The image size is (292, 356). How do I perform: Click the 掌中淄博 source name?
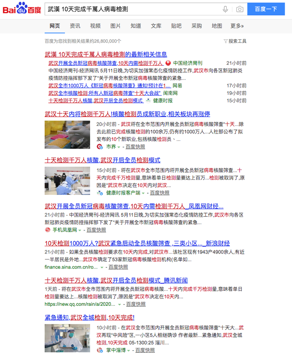click(116, 350)
